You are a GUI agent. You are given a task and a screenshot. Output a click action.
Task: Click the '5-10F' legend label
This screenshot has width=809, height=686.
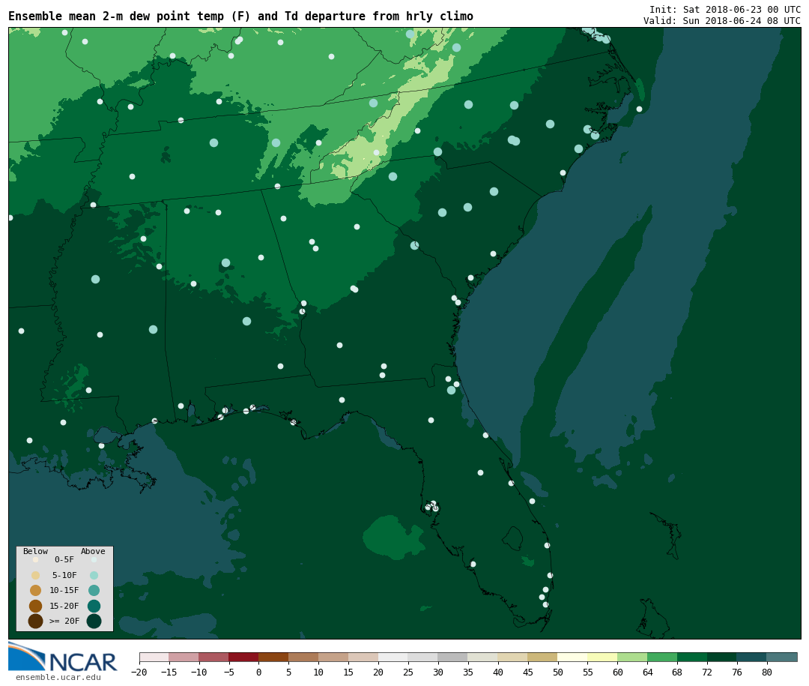[64, 576]
